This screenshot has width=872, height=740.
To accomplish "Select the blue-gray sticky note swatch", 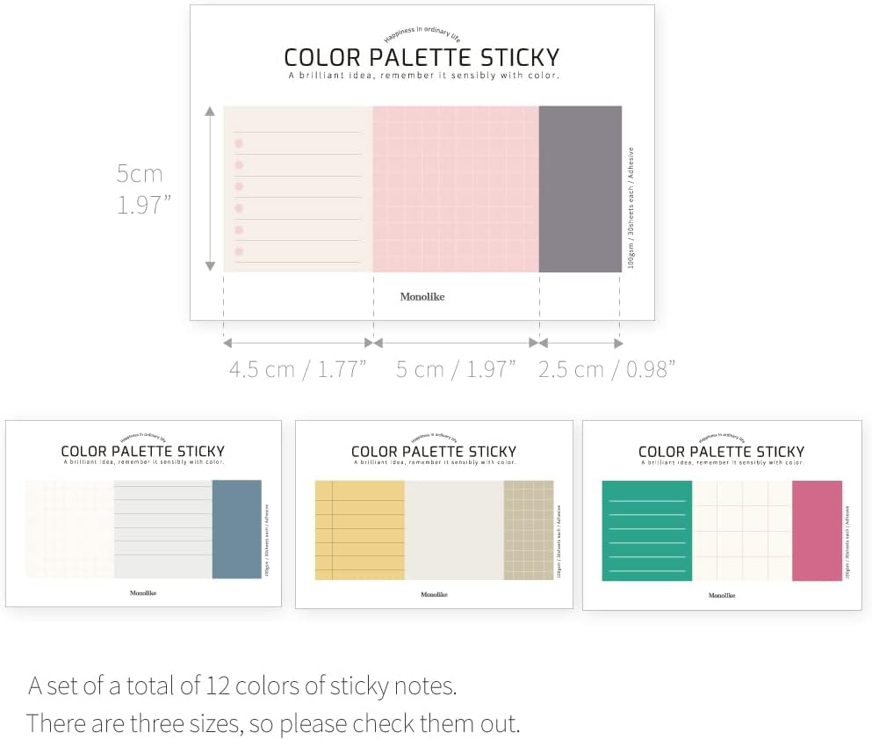I will click(236, 529).
